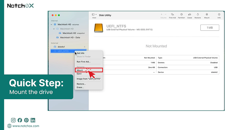The width and height of the screenshot is (232, 130).
Task: Click the First Aid toolbar icon
Action: (x=172, y=15)
